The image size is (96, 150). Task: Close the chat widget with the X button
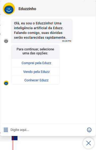[x=89, y=143]
